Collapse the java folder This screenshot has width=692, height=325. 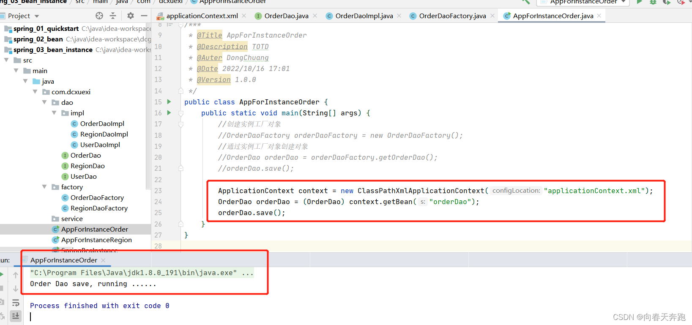[25, 82]
